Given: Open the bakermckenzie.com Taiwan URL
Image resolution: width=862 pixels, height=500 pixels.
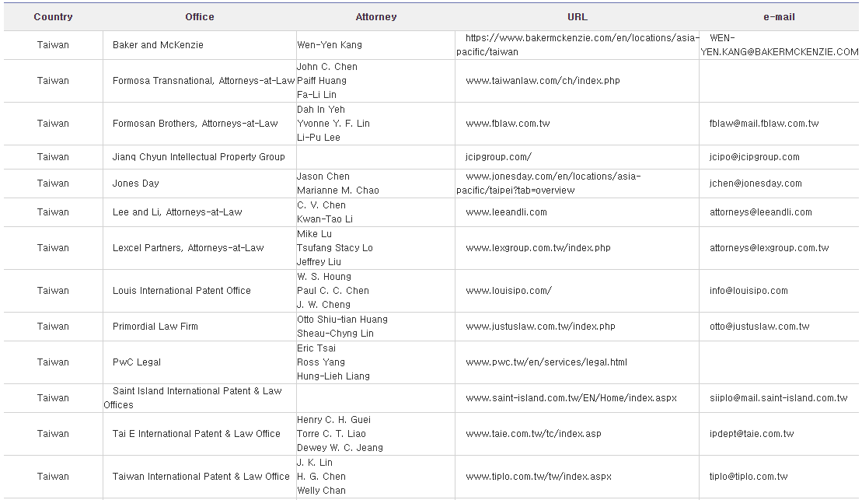Looking at the screenshot, I should 578,45.
